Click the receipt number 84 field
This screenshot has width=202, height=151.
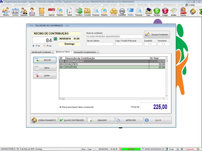coord(43,40)
